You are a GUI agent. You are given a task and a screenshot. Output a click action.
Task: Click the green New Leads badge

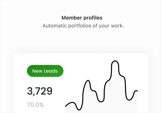click(45, 71)
